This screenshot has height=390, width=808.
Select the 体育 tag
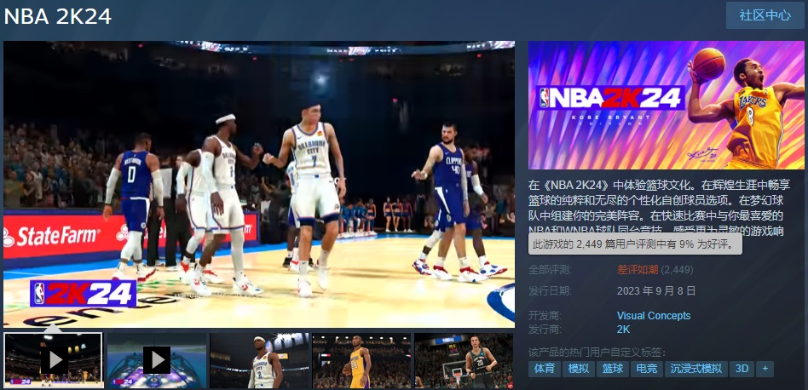pos(544,369)
